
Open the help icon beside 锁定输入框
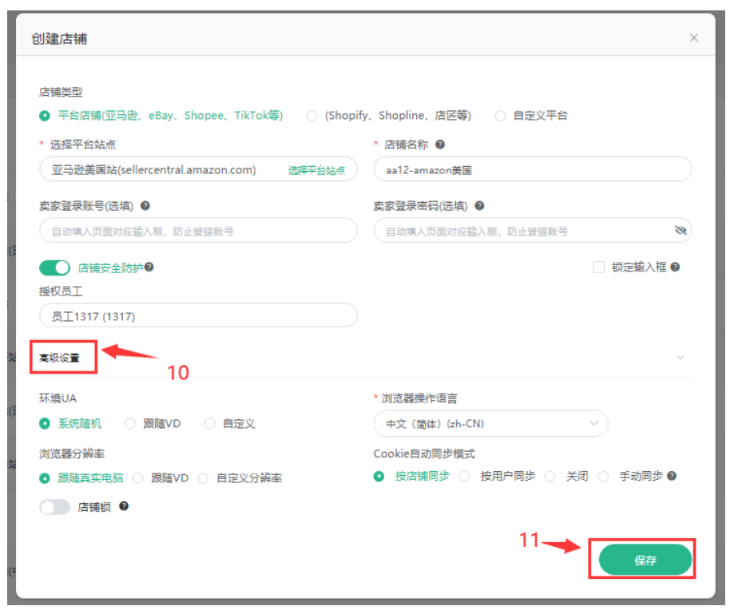pos(677,267)
